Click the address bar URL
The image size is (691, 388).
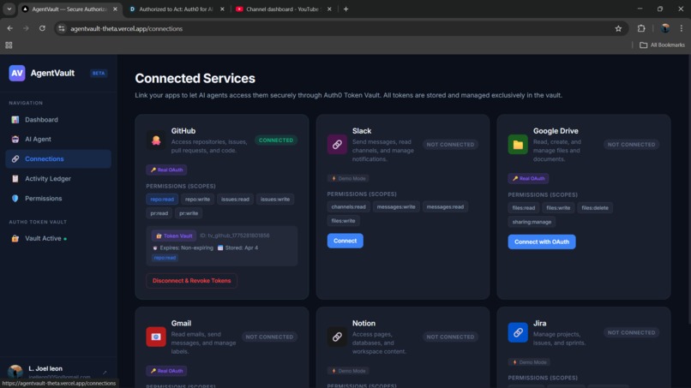127,28
